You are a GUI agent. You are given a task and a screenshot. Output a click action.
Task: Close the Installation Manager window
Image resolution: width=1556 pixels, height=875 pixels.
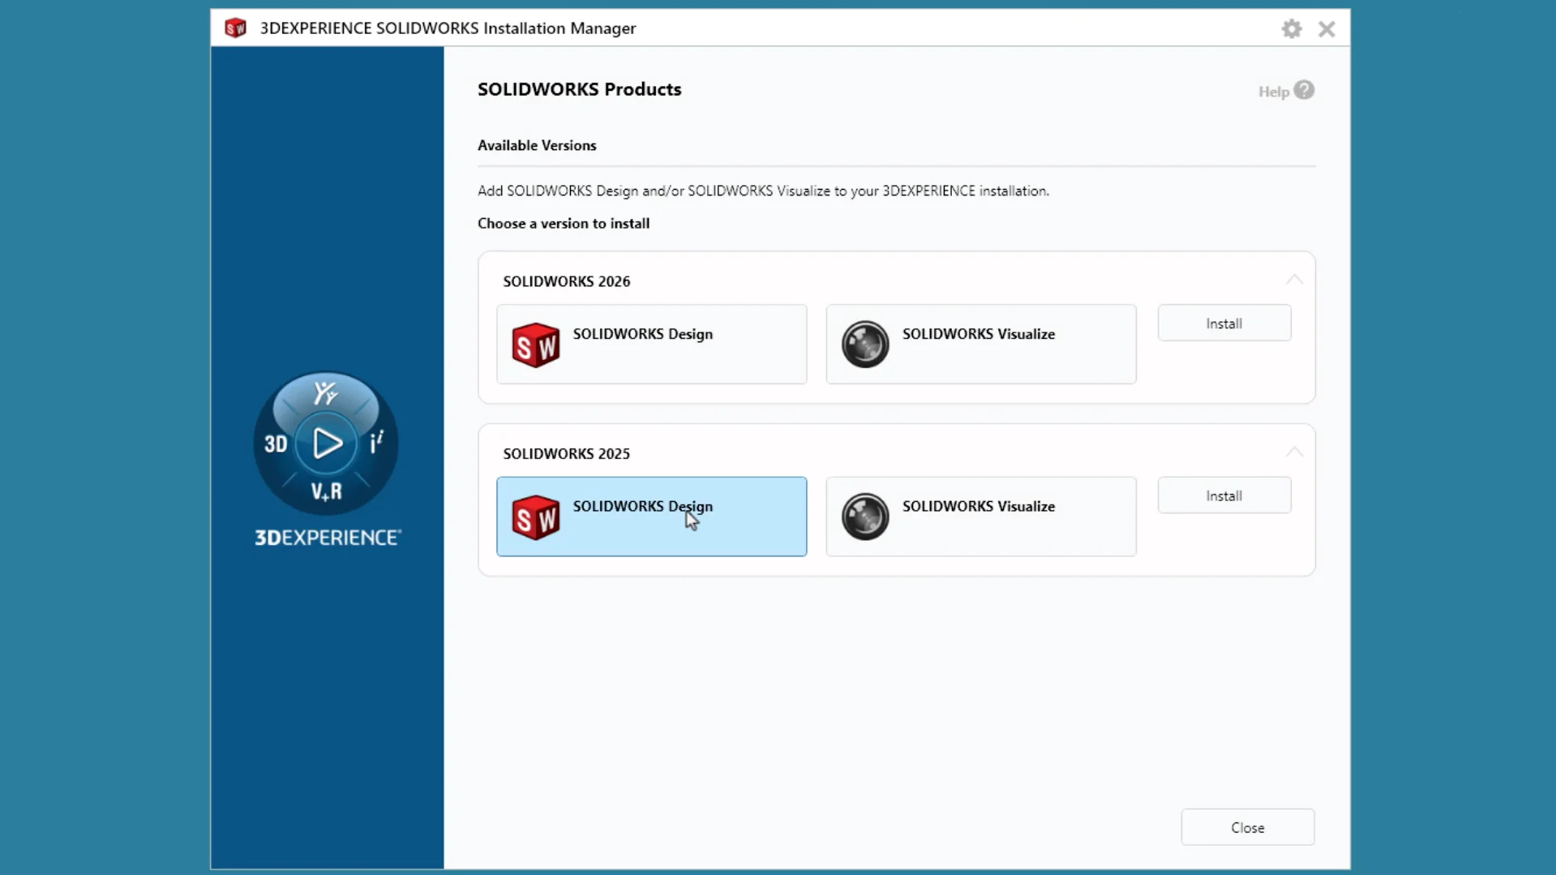tap(1327, 29)
